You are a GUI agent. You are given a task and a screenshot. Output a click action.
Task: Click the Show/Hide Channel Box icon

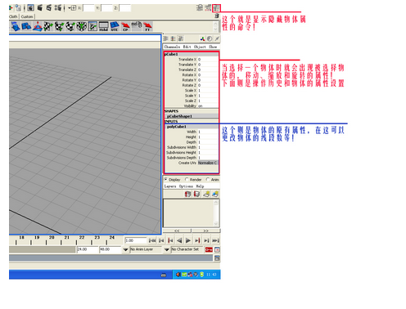pos(216,8)
